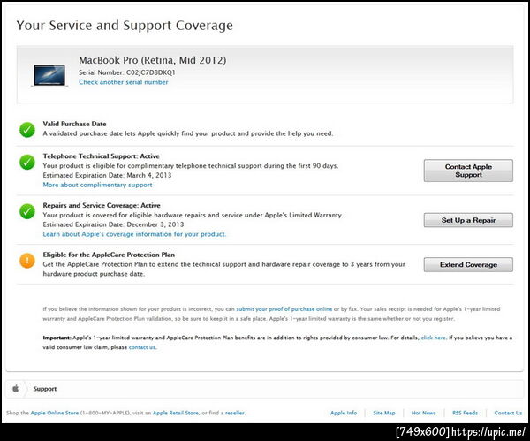Click the Your Service and Support Coverage heading
The width and height of the screenshot is (530, 441).
(x=125, y=26)
